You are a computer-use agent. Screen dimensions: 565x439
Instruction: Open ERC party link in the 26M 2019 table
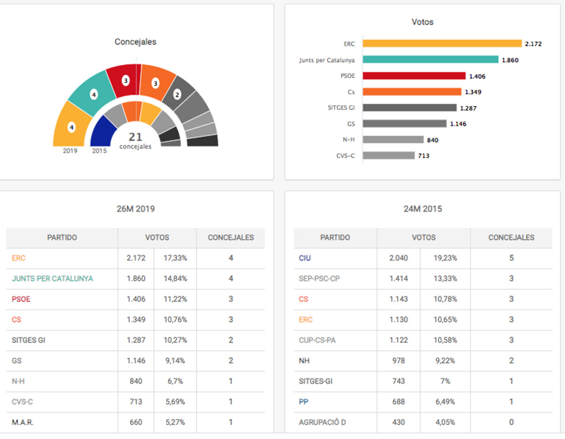18,258
